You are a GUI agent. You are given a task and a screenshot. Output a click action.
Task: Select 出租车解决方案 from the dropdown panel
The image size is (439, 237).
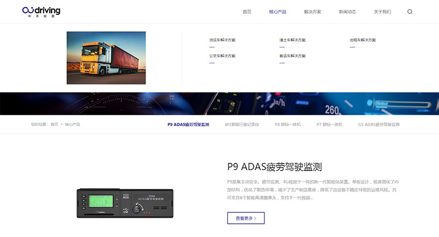363,40
